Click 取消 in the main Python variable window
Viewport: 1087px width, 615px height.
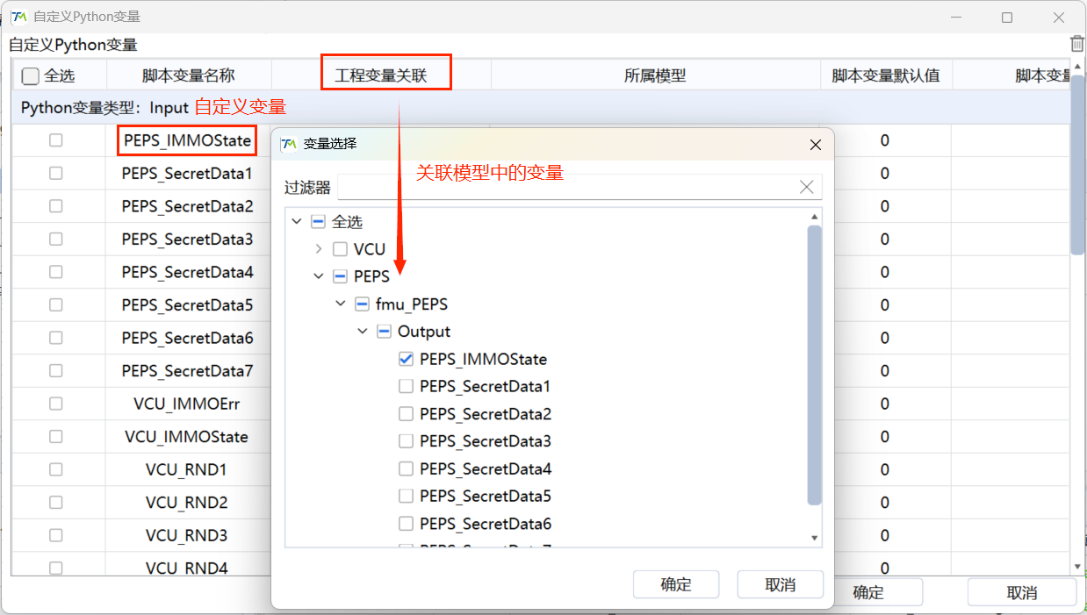1022,592
